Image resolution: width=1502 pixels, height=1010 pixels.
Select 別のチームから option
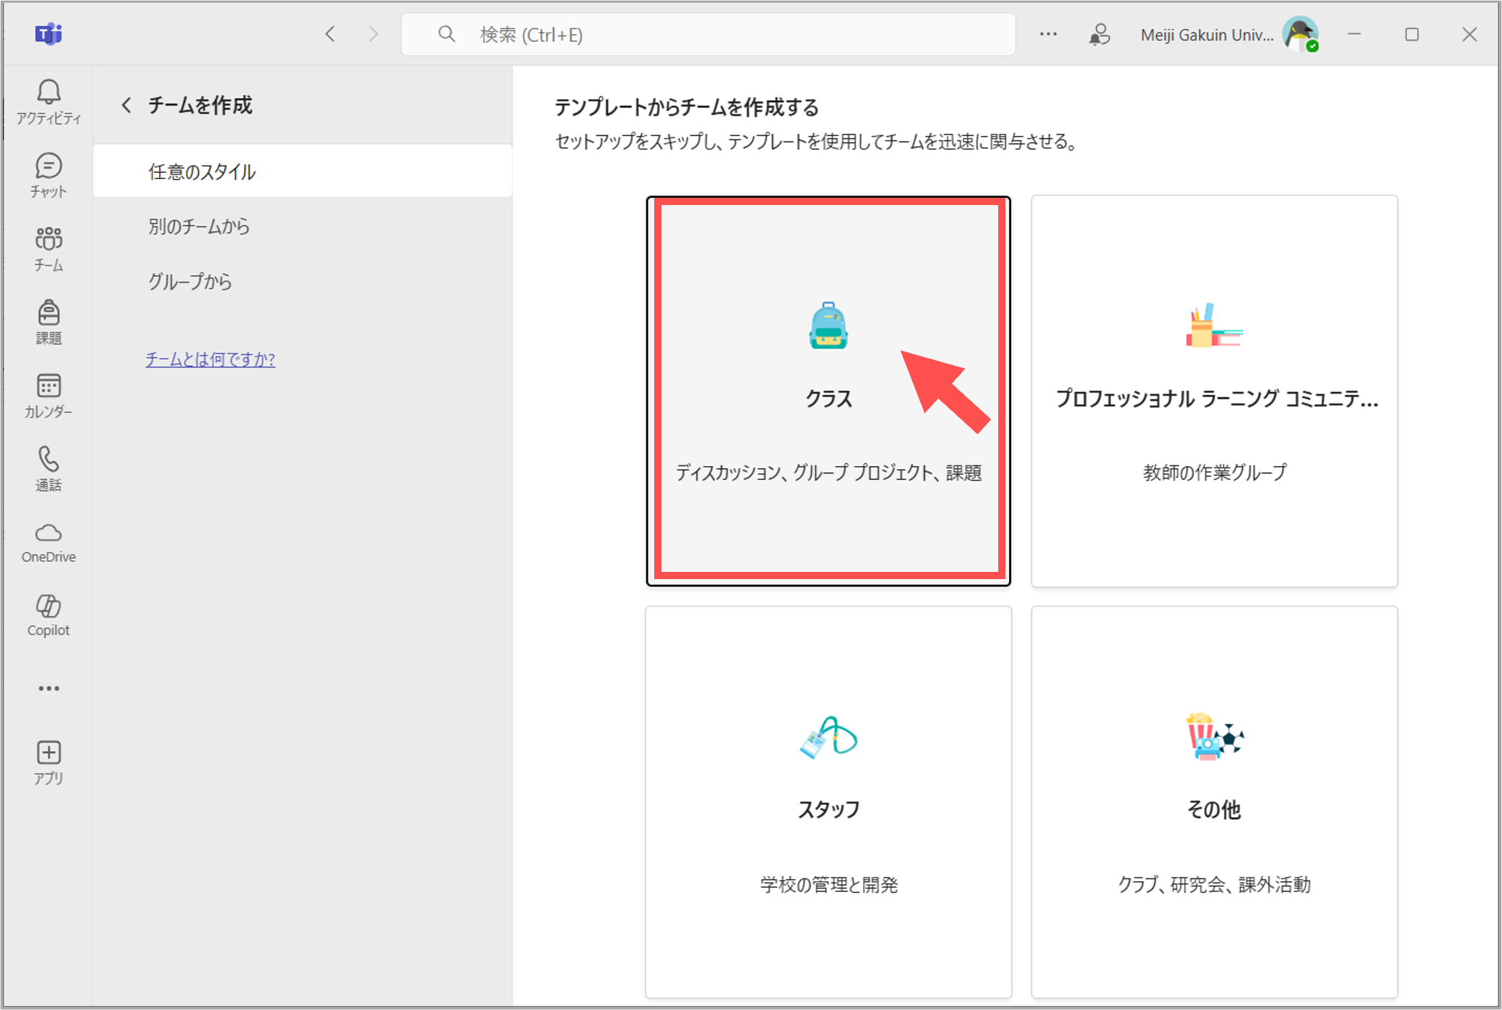click(x=199, y=227)
